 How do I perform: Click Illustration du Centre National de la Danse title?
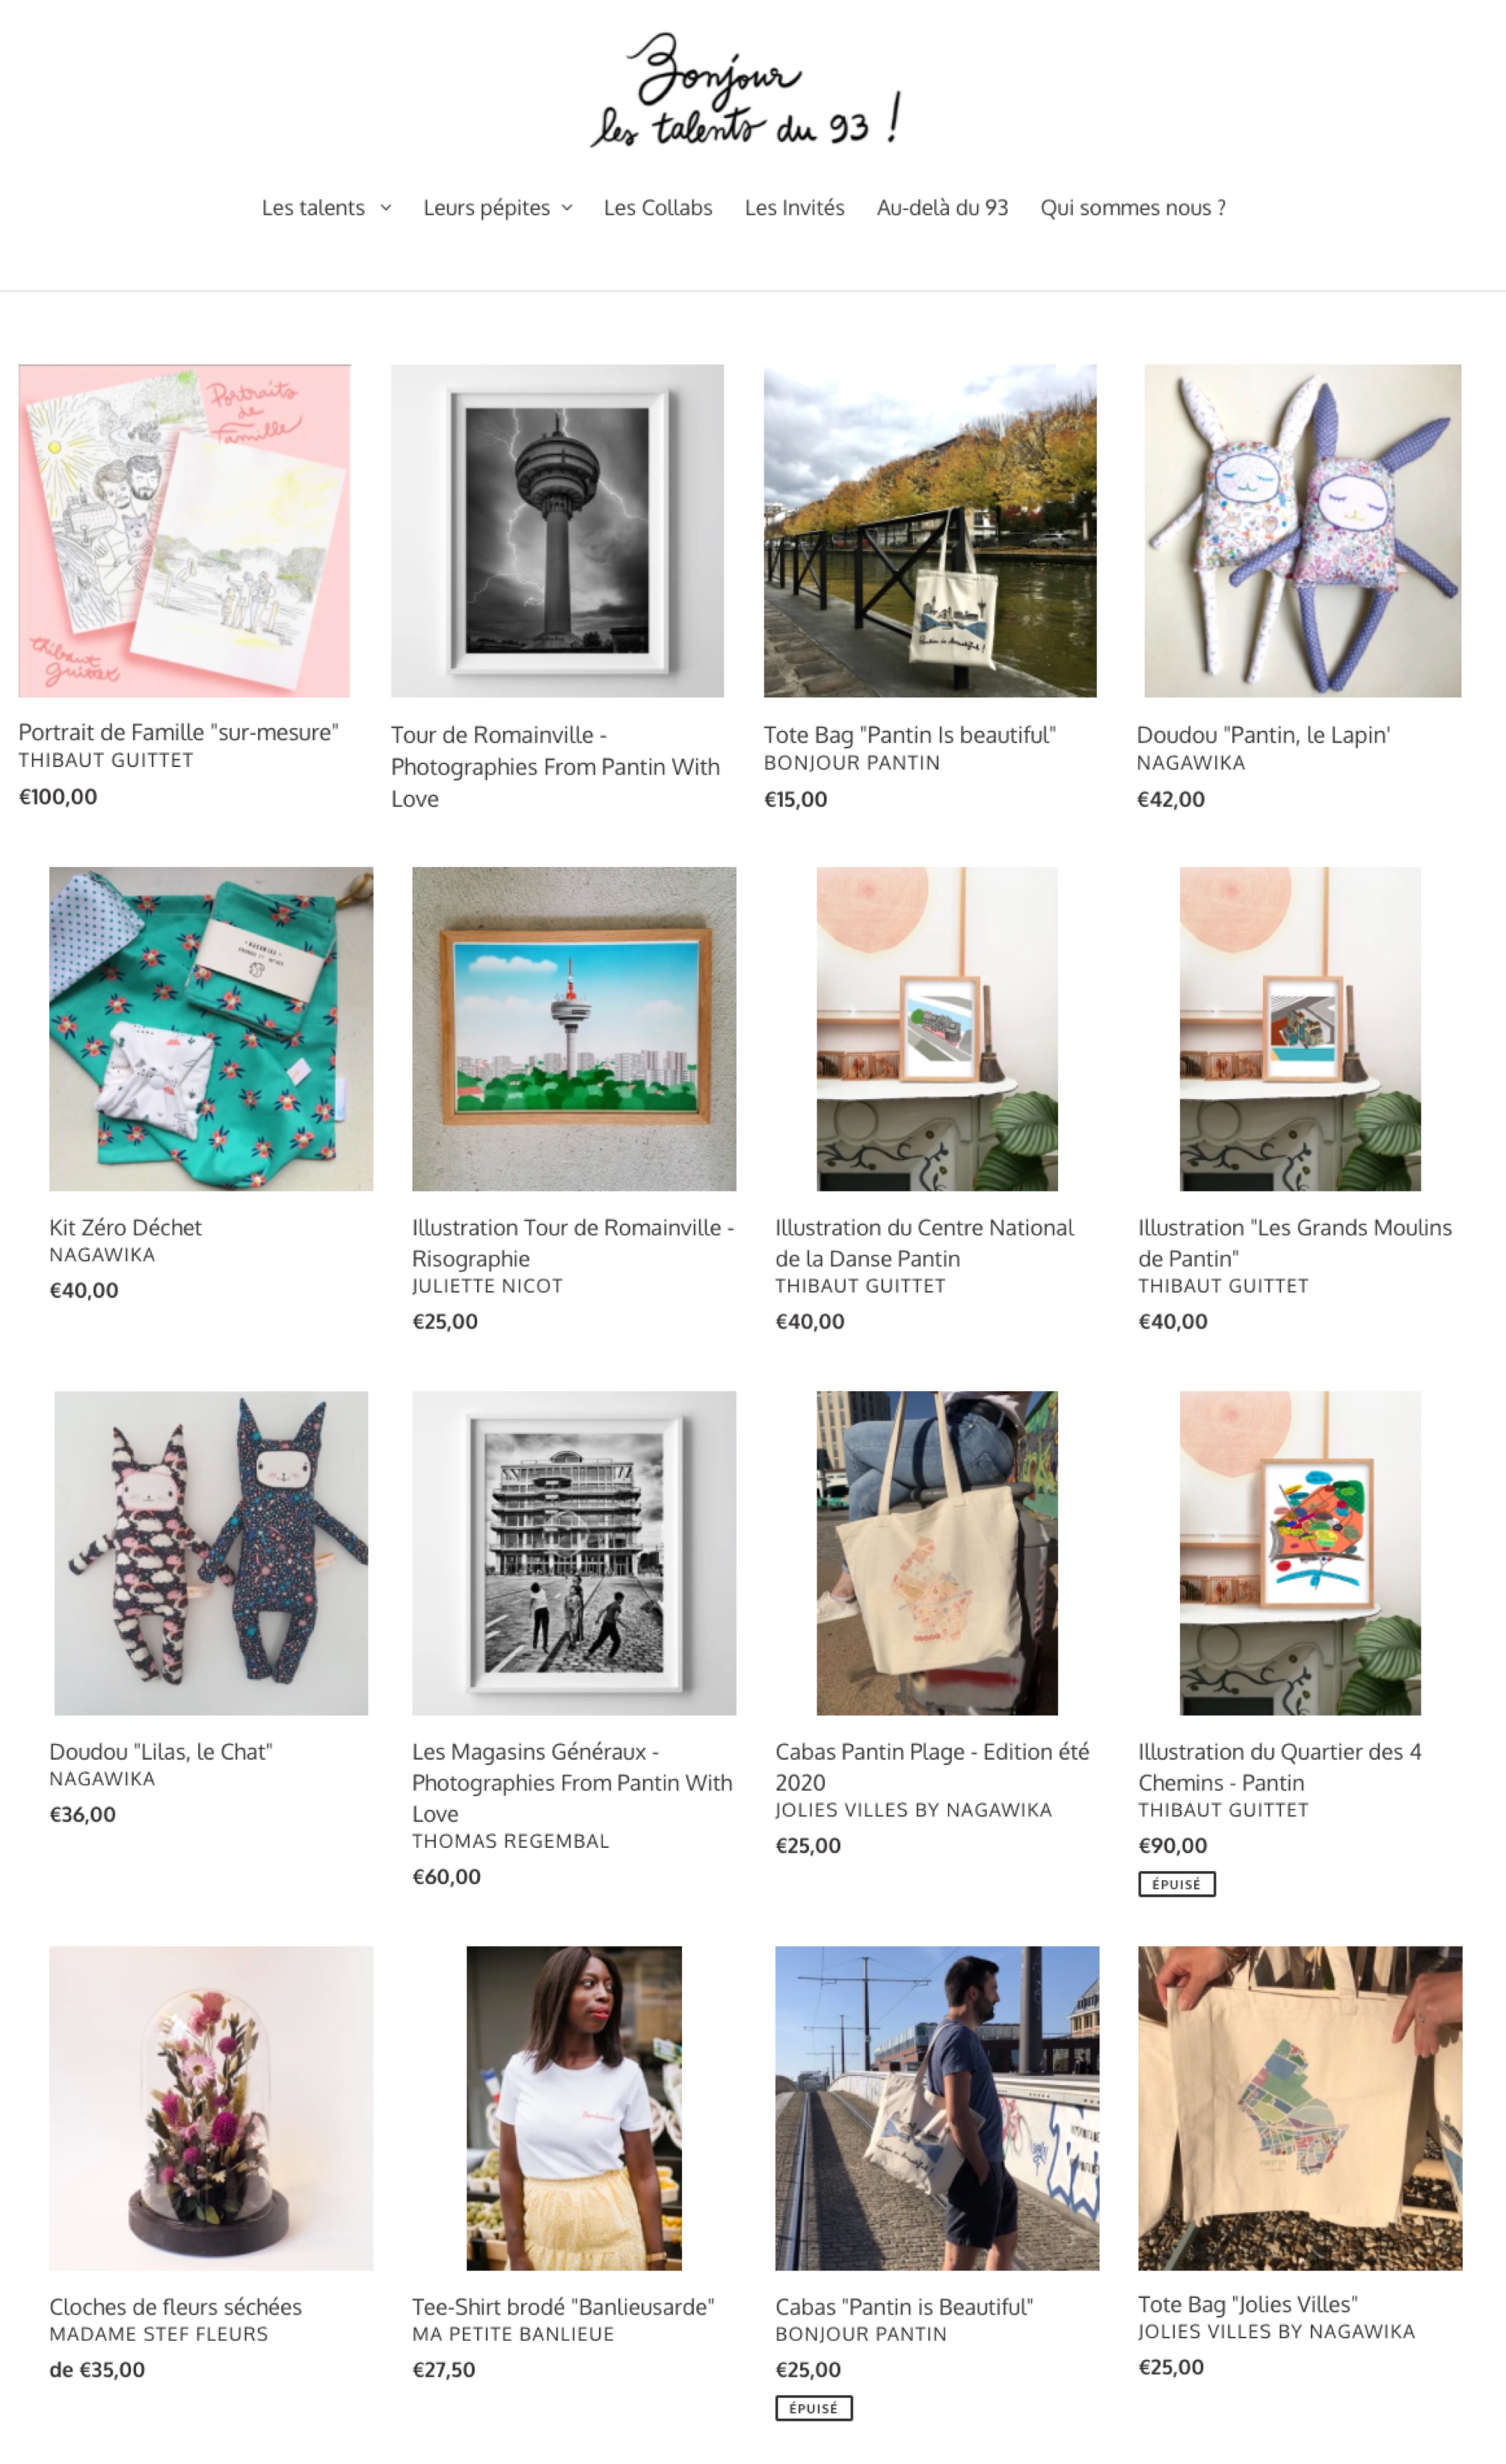click(924, 1242)
